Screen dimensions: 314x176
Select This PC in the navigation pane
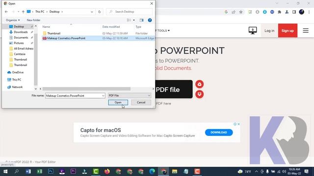click(x=16, y=80)
